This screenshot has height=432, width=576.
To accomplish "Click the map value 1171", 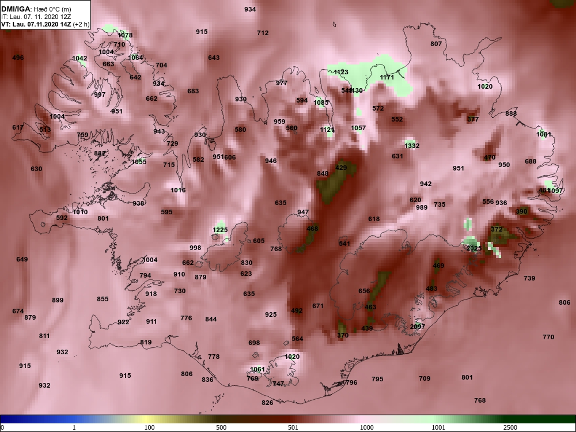I will tap(387, 77).
